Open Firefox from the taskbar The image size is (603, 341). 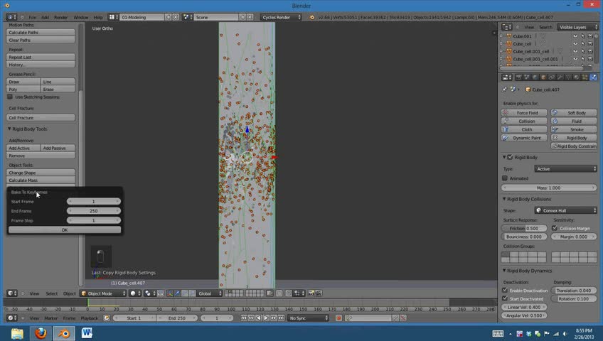41,333
